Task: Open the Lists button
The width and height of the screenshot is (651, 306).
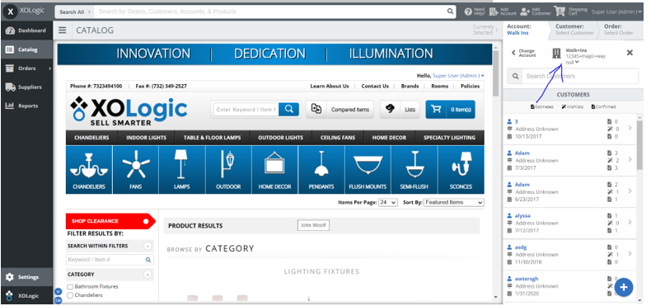Action: (x=400, y=110)
